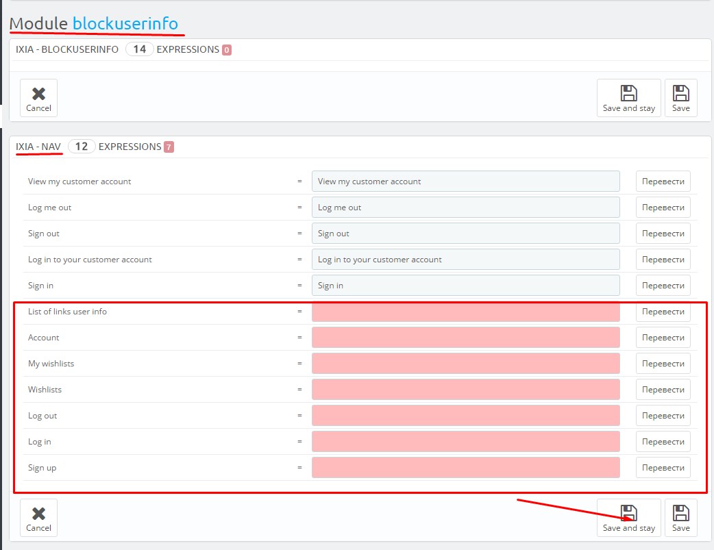Click Перевести for View my customer account
This screenshot has height=550, width=714.
coord(663,182)
